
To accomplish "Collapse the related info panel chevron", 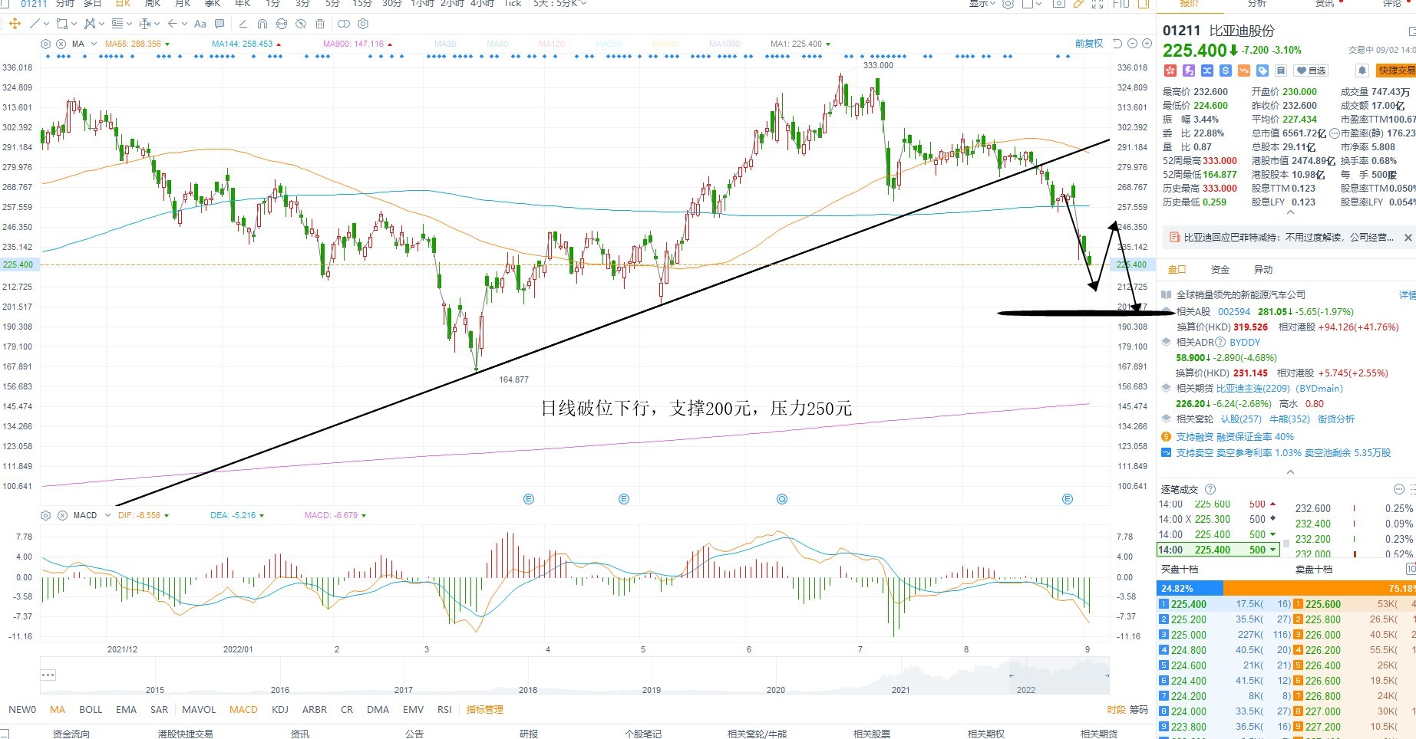I will 1290,471.
